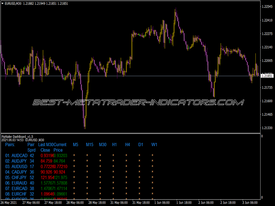Select the 01. AUDCAD pair row label

point(16,156)
